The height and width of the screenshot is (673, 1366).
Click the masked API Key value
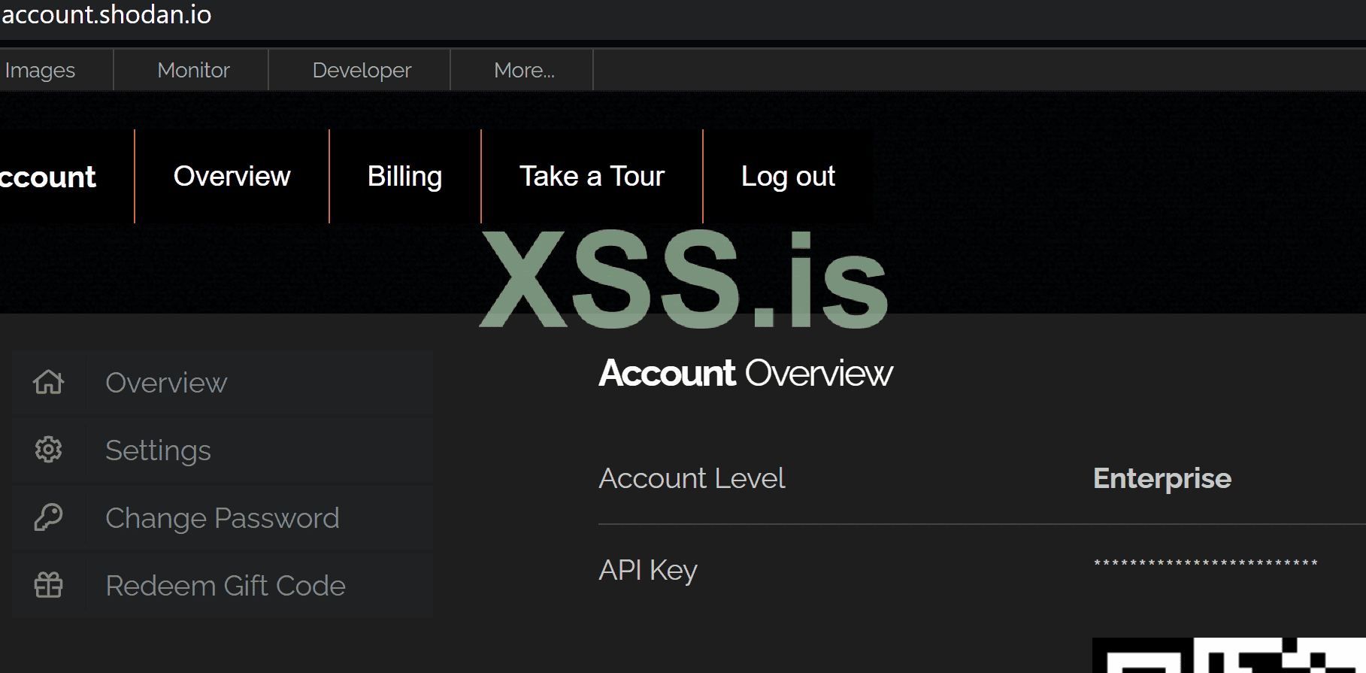1205,563
